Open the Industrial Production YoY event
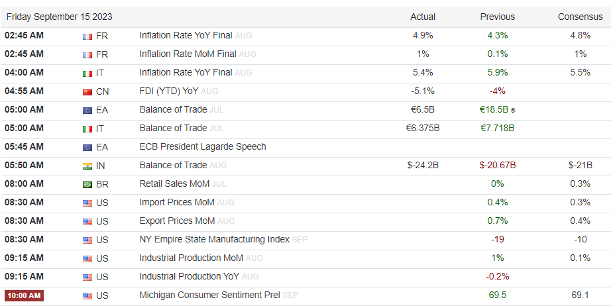Viewport: 611px width, 306px height. click(x=191, y=276)
